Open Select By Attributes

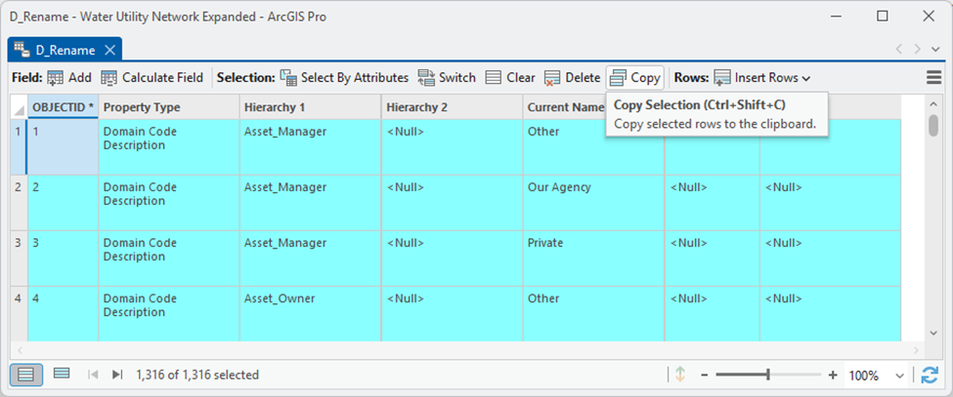(x=344, y=78)
